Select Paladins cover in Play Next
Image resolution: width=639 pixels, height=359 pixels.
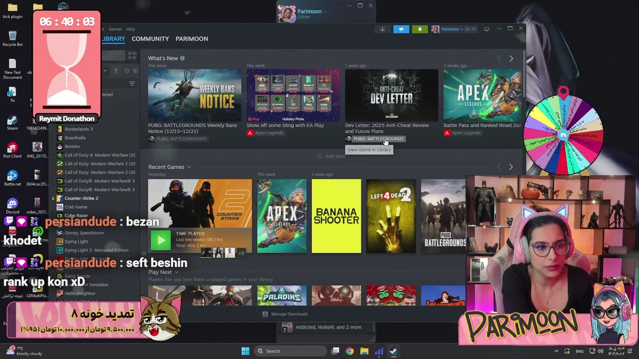coord(282,295)
